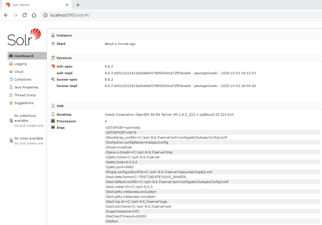Click Go and create one under No cores
The image size is (322, 225).
pyautogui.click(x=29, y=143)
